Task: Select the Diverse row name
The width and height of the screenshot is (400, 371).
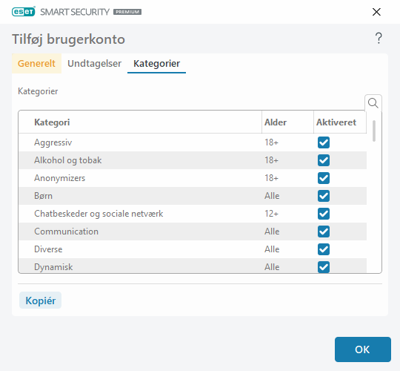Action: point(48,249)
